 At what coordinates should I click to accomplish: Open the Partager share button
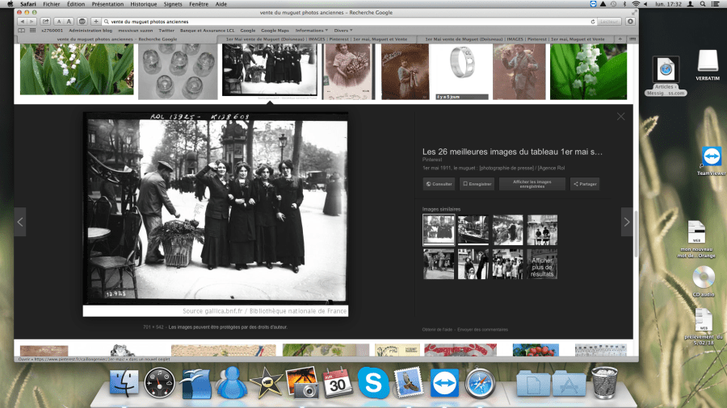click(585, 184)
